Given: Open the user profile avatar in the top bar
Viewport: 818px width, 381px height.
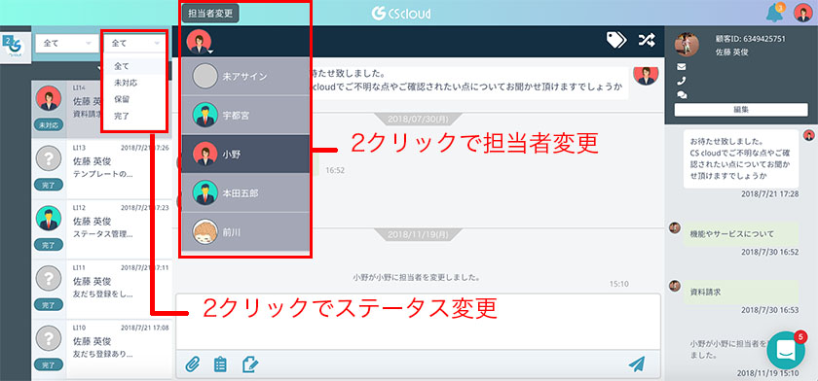Looking at the screenshot, I should tap(802, 13).
